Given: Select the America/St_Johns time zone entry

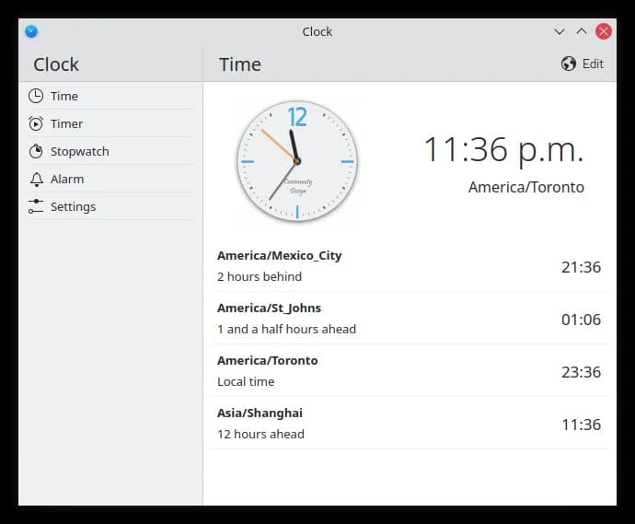Looking at the screenshot, I should (x=409, y=319).
